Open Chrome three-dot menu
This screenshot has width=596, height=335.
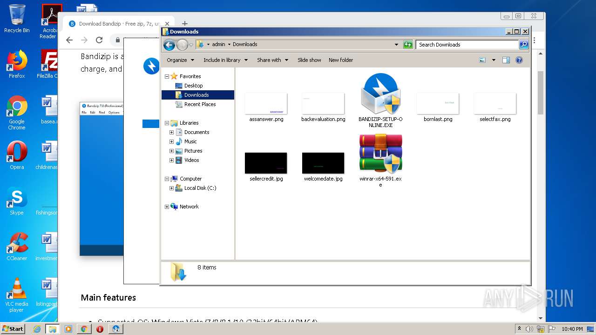pos(535,40)
